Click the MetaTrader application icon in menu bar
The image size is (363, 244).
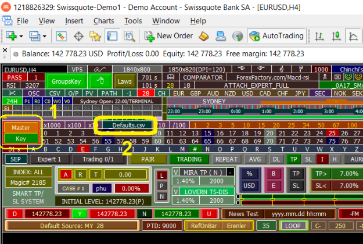(x=7, y=21)
